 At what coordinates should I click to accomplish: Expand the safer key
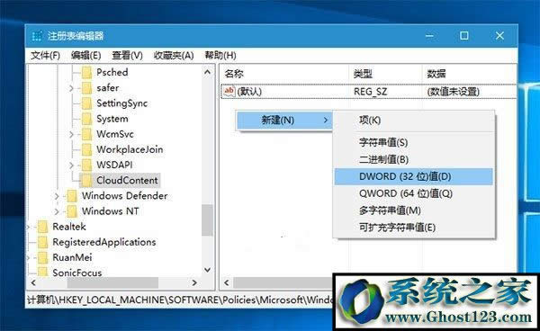pos(71,88)
